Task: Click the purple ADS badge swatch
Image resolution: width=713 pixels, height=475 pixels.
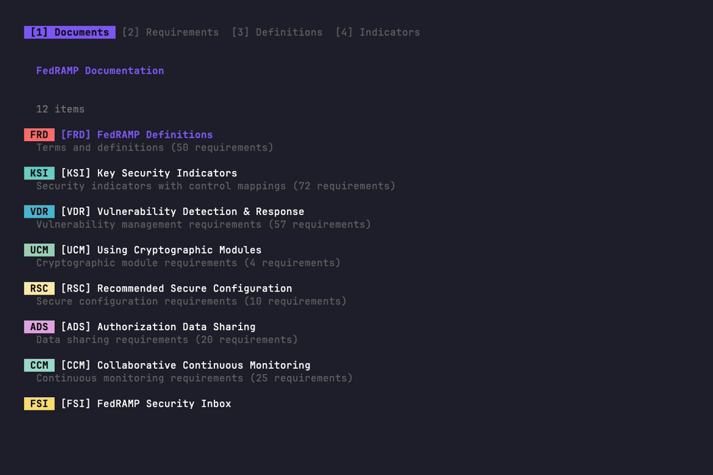Action: [39, 326]
